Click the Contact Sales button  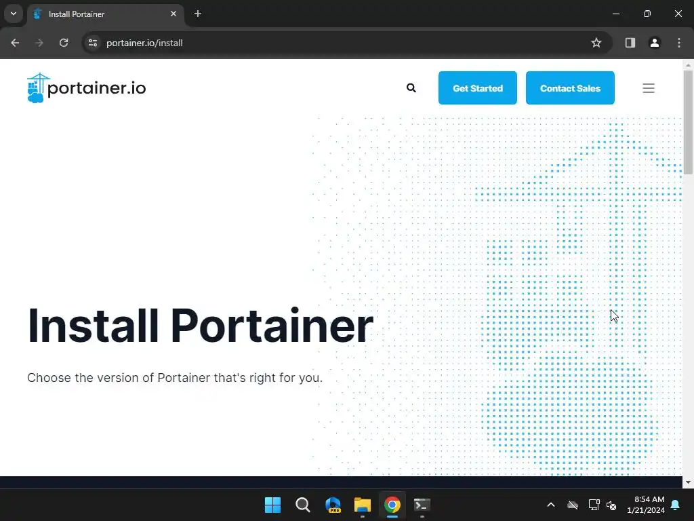[x=570, y=88]
